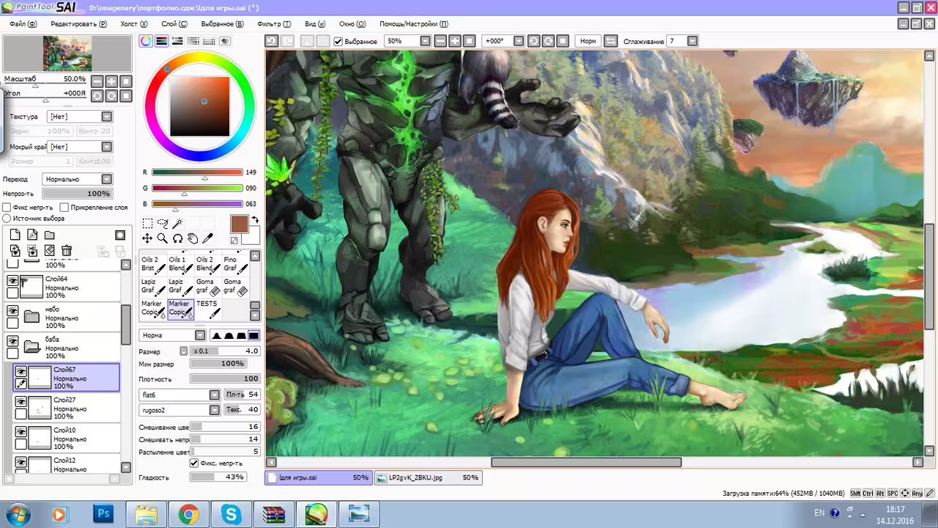Toggle visibility of layer Слой10
Viewport: 938px width, 528px height.
pyautogui.click(x=21, y=432)
